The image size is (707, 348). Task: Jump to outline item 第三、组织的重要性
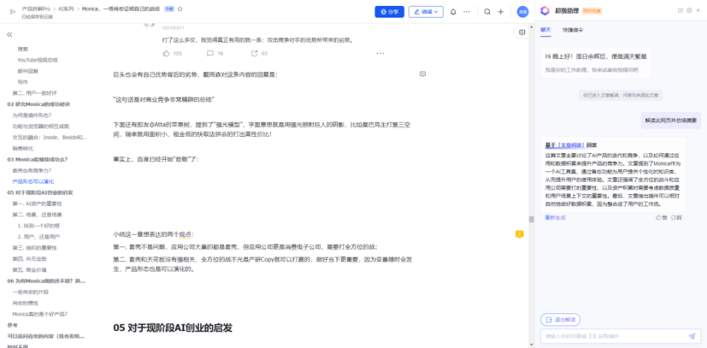point(35,248)
